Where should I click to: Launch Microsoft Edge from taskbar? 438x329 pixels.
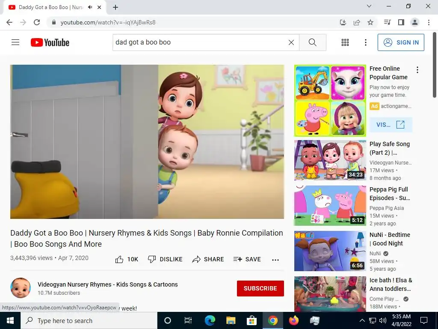point(210,320)
